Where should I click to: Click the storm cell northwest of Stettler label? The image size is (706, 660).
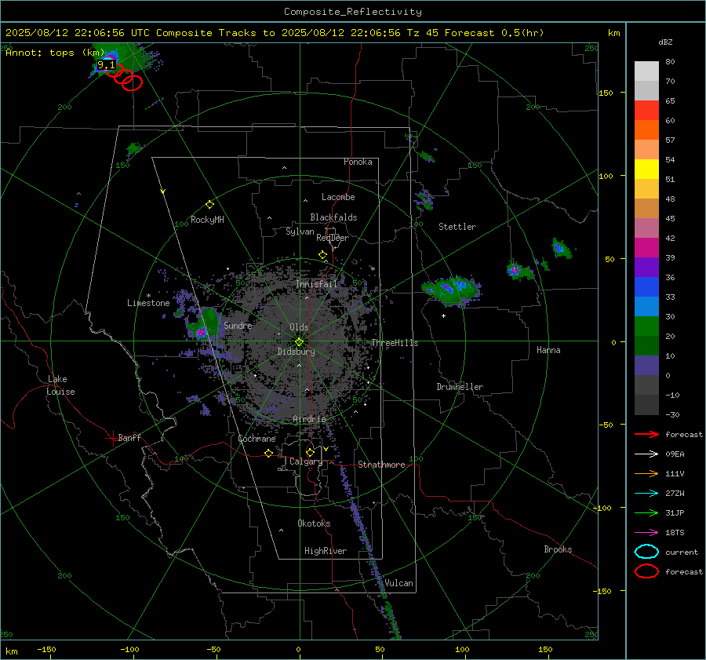(x=424, y=199)
